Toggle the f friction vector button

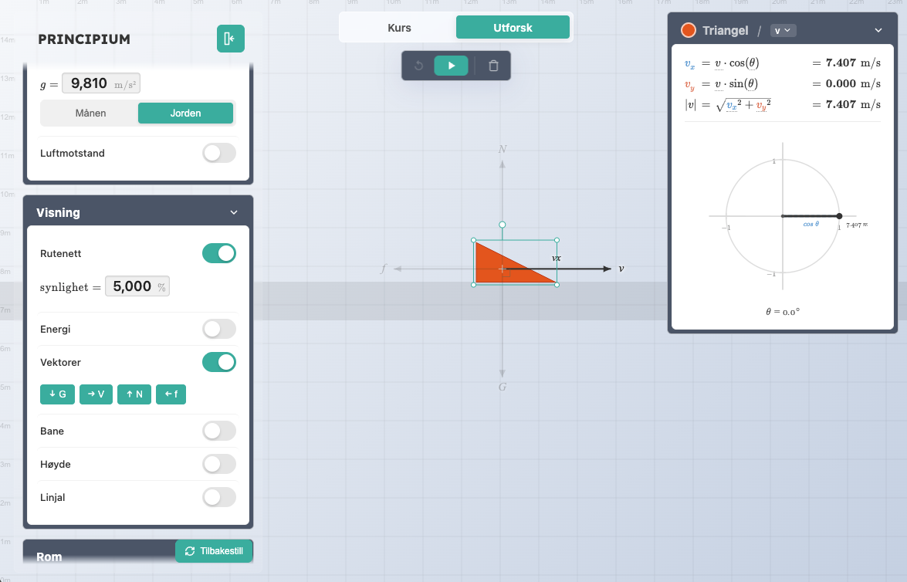click(x=171, y=394)
